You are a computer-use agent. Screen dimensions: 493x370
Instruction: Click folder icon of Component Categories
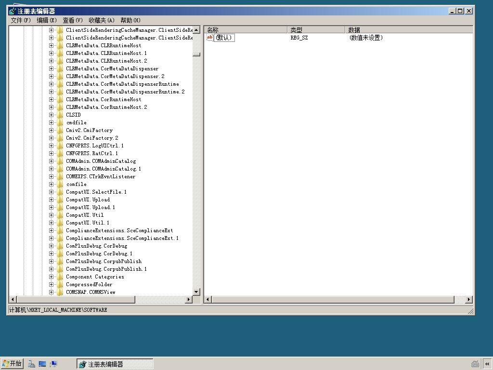point(60,277)
